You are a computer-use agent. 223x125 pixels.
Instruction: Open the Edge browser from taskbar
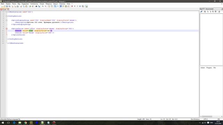(x=14, y=123)
